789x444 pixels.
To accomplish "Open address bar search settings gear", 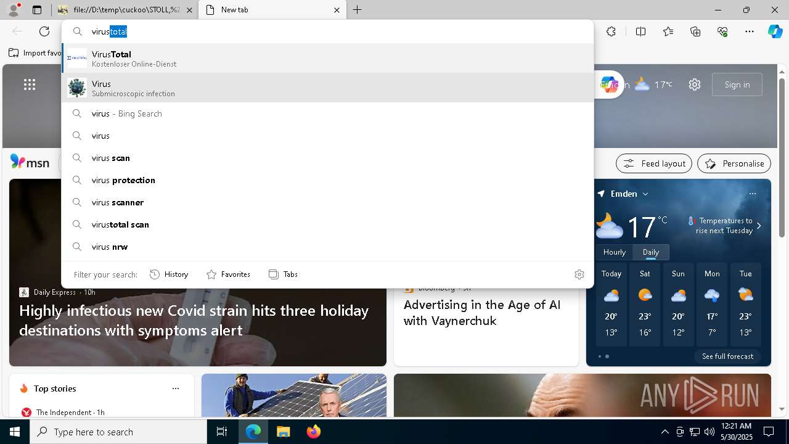I will tap(579, 274).
